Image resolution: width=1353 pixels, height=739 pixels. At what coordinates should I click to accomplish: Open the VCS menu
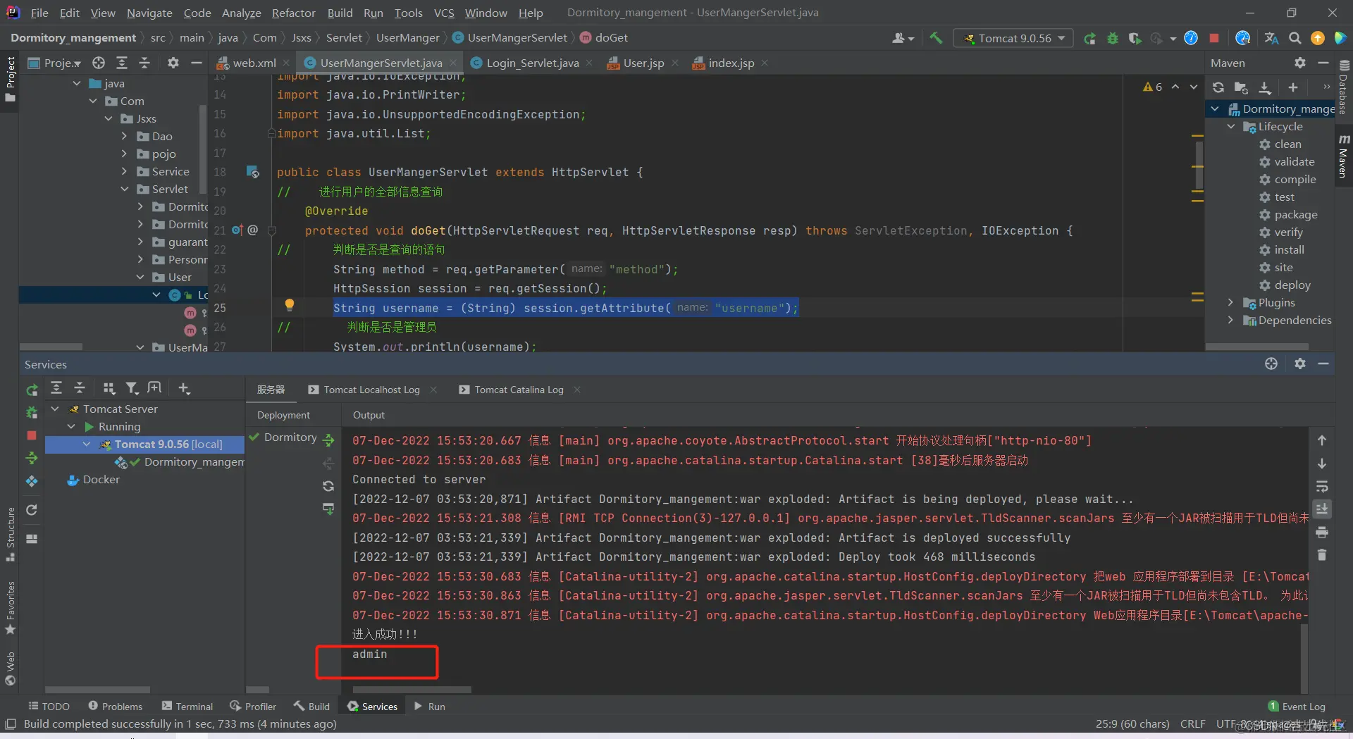444,13
